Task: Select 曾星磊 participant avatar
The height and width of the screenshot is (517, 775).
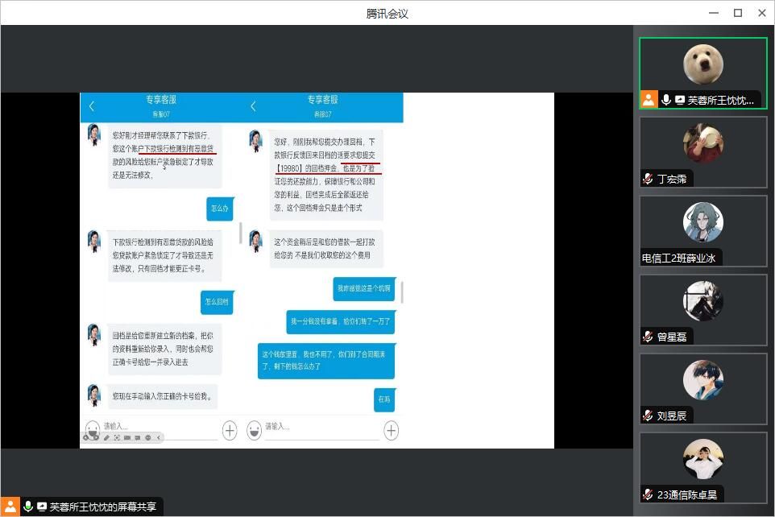Action: click(703, 301)
